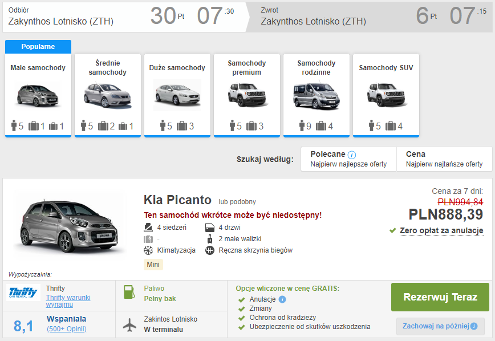Click the crossed-out price PLN994,84

pos(460,202)
